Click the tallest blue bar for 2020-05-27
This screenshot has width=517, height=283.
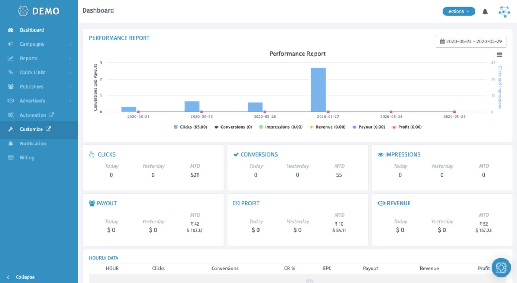(x=318, y=90)
